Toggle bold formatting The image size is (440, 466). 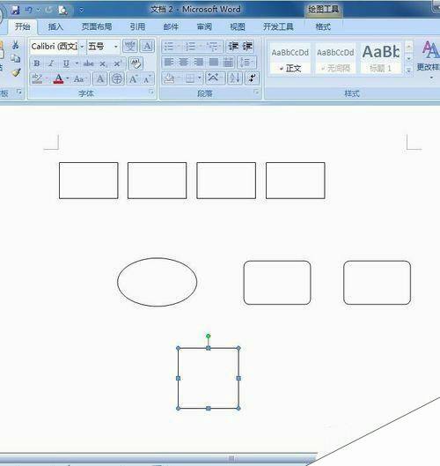[36, 63]
